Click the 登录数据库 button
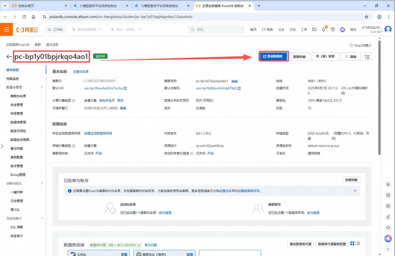Viewport: 395px width, 256px height. pos(273,56)
